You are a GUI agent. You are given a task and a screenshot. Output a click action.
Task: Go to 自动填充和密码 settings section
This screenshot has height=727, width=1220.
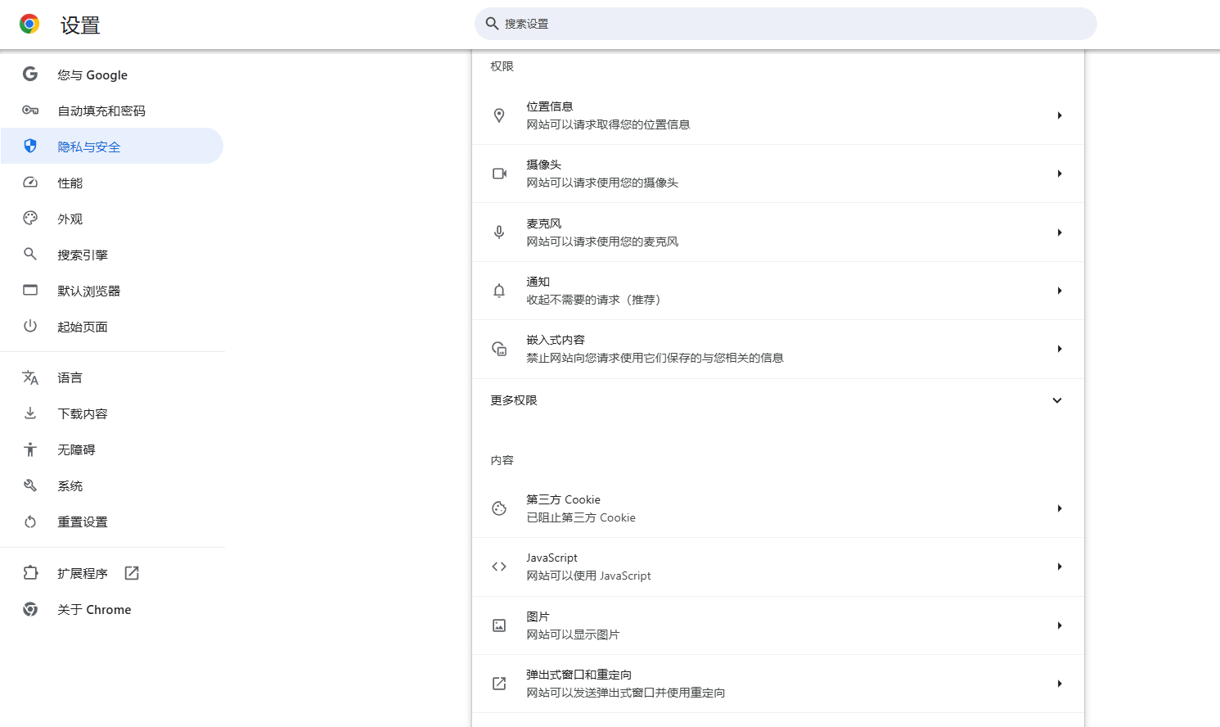coord(111,111)
